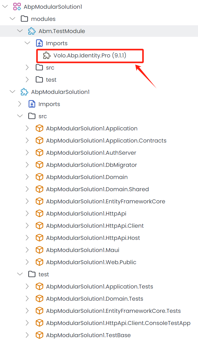Collapse the test folder listing test projects
Image resolution: width=198 pixels, height=349 pixels.
pos(20,274)
